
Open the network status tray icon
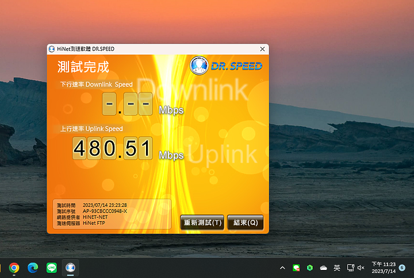pos(350,268)
